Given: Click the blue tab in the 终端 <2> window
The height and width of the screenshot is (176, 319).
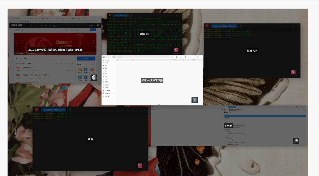Looking at the screenshot, I should point(224,26).
